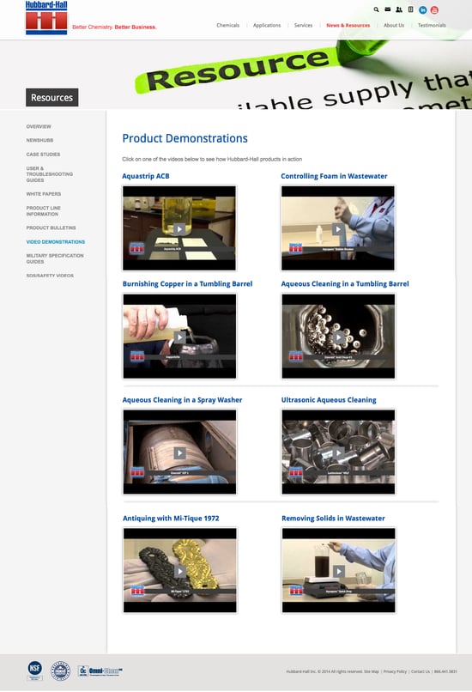Screen dimensions: 472x692
Task: Click the Hubbard-Hall logo
Action: (46, 18)
